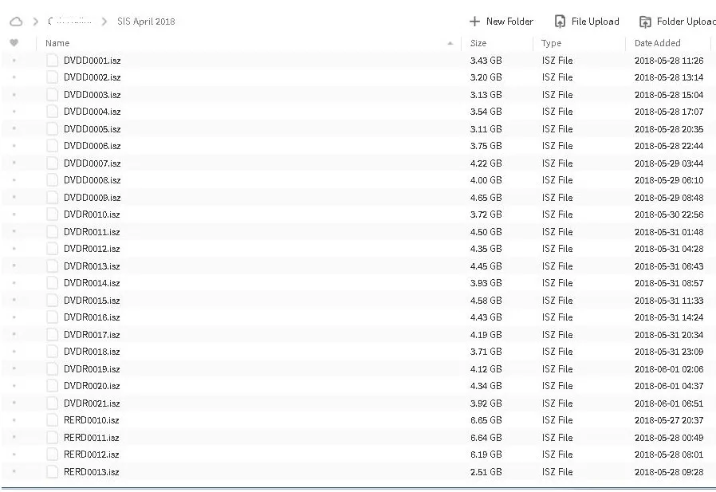Select the file DVDR0017.isz

click(x=92, y=334)
